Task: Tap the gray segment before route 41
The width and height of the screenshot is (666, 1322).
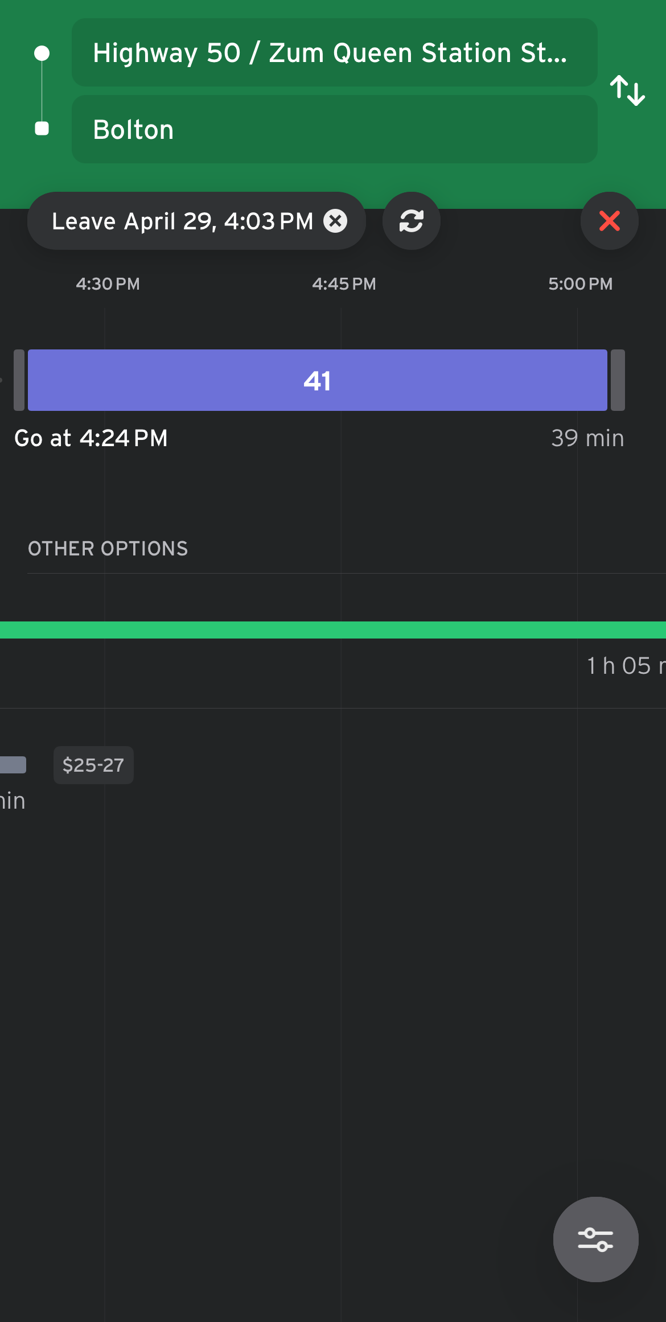Action: click(19, 380)
